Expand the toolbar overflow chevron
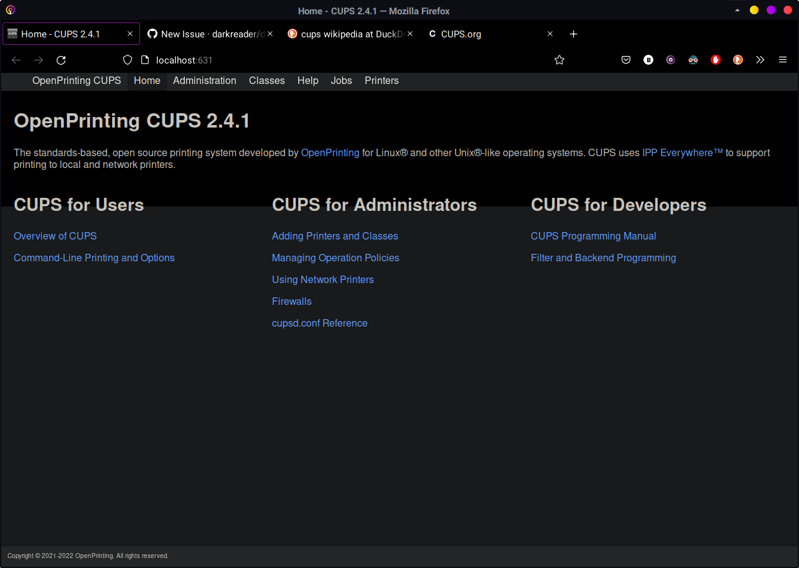 760,60
